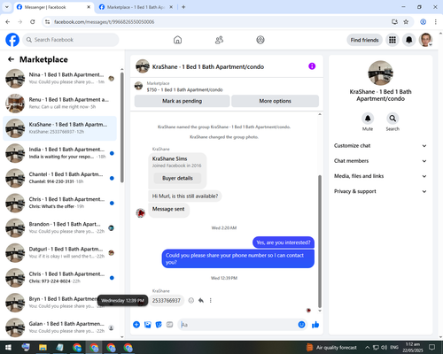Screen dimensions: 443x354
Task: Open KraShane chat header group photo
Action: click(x=143, y=66)
